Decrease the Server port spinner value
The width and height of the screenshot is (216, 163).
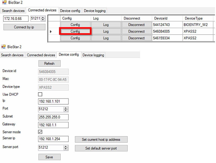(66, 149)
